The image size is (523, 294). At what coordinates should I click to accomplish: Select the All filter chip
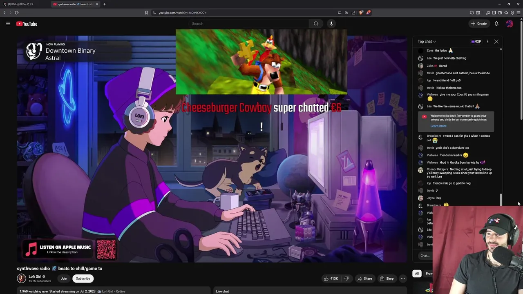point(417,274)
